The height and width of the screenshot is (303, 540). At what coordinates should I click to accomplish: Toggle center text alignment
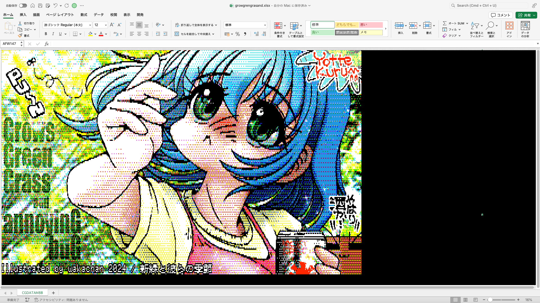point(139,34)
